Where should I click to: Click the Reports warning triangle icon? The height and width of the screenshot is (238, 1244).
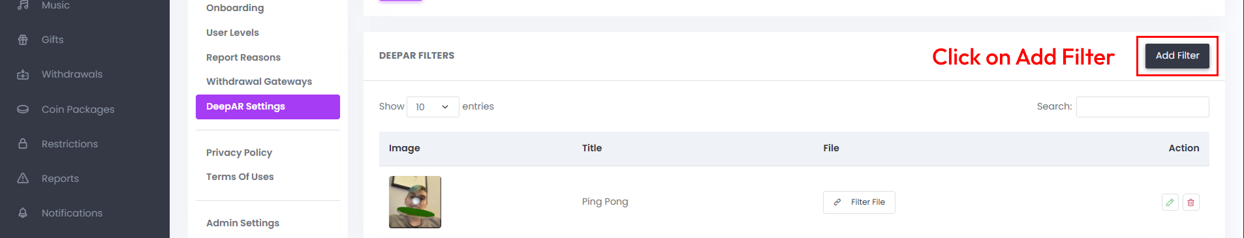coord(23,178)
